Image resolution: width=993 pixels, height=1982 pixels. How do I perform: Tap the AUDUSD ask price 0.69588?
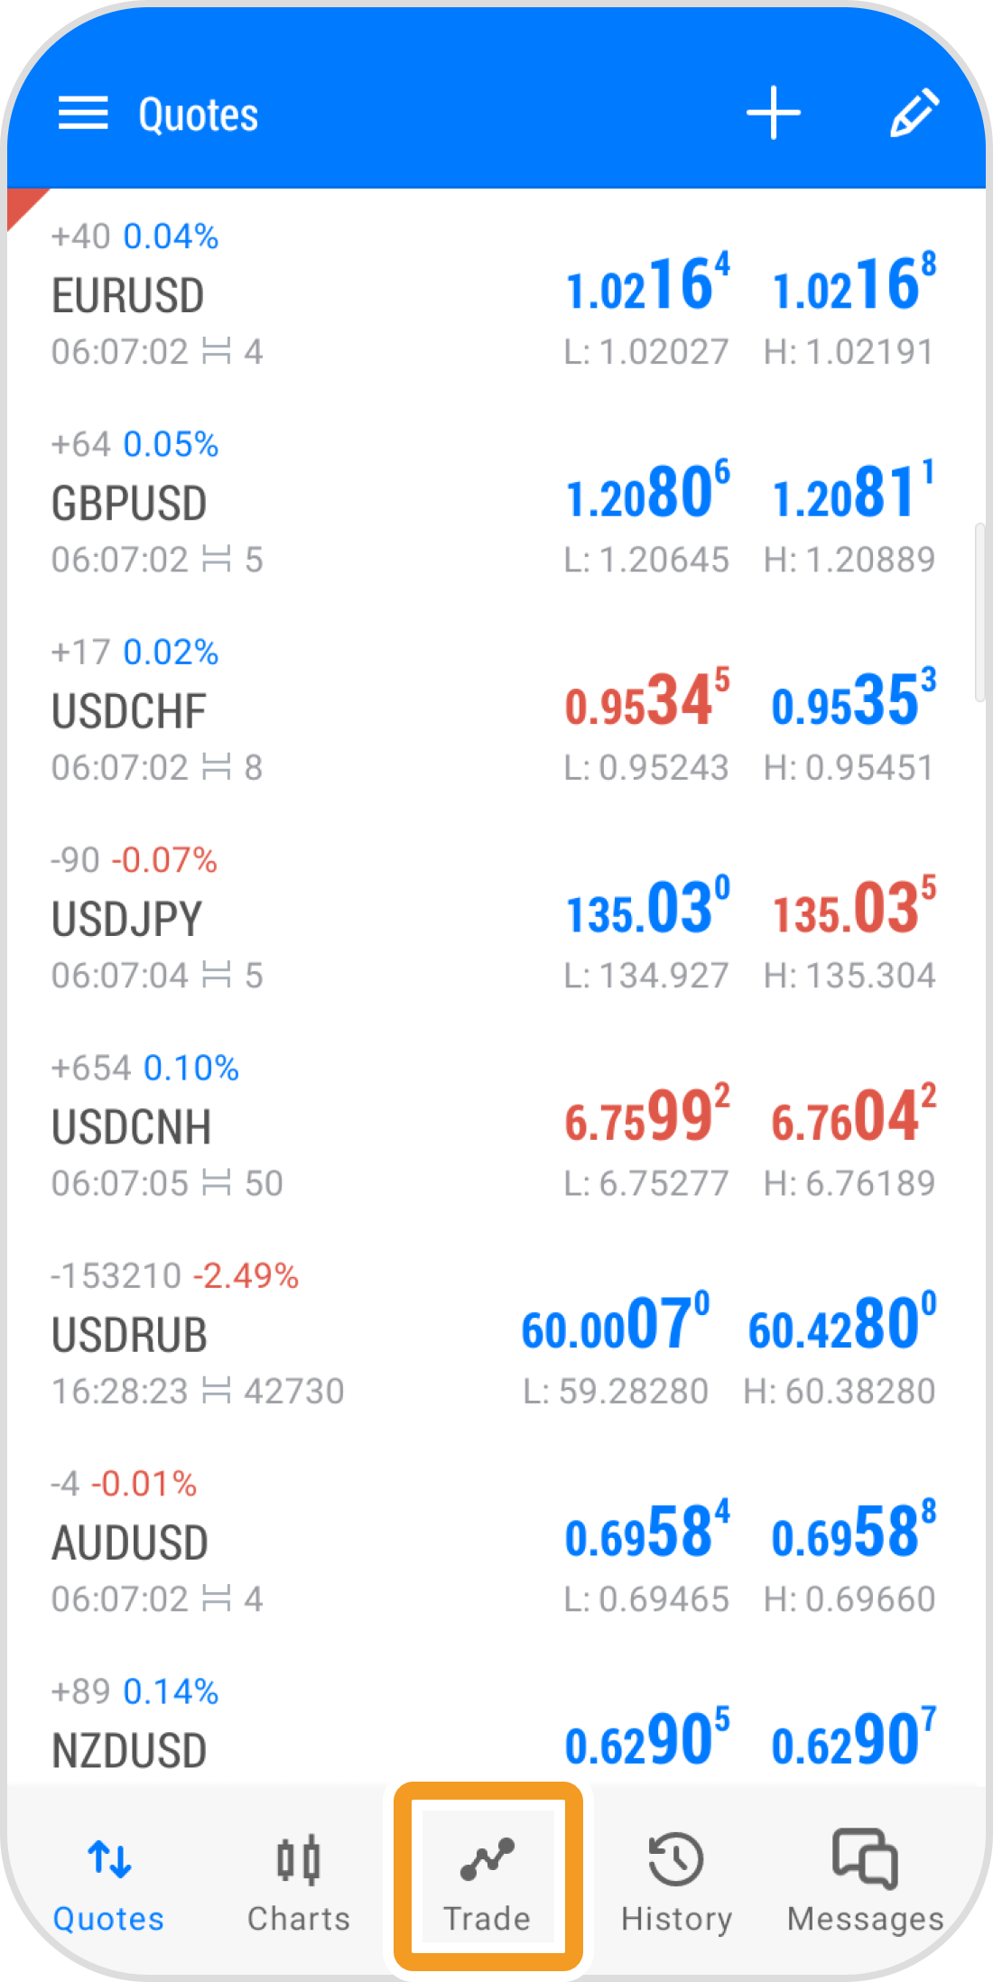pyautogui.click(x=854, y=1532)
